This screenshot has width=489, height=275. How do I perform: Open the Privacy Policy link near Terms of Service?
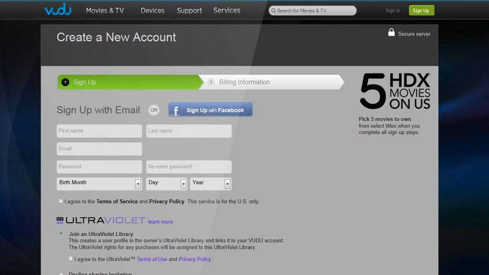click(x=166, y=202)
